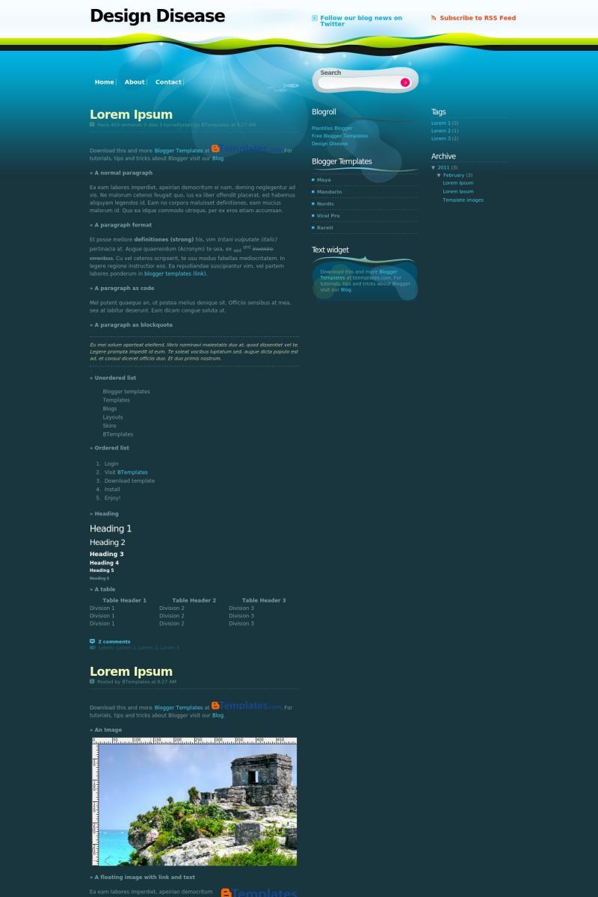Open the first Lorem Ipsum post title

[x=131, y=114]
